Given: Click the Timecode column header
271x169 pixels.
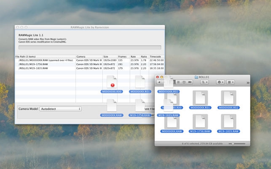Looking at the screenshot, I should (x=156, y=56).
